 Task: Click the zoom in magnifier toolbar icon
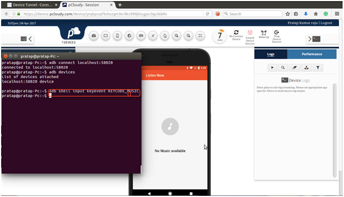[x=176, y=36]
